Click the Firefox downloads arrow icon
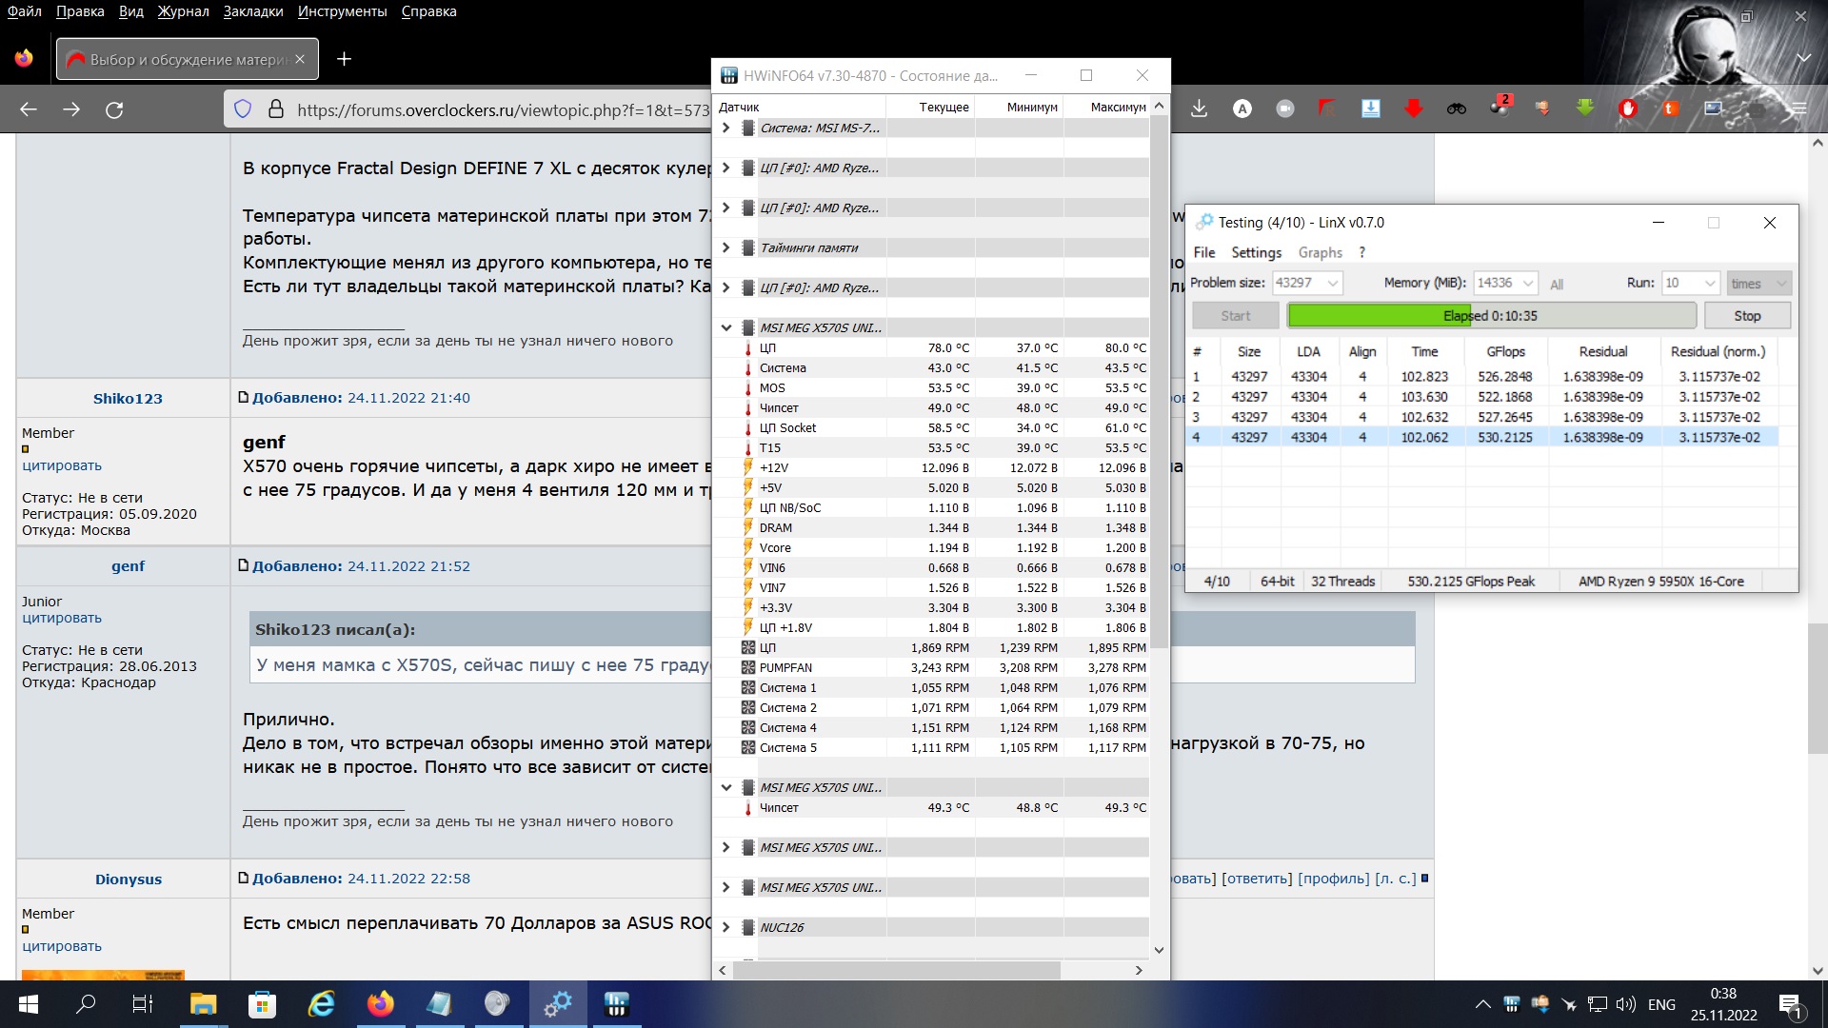Screen dimensions: 1828x1028 coord(1199,109)
